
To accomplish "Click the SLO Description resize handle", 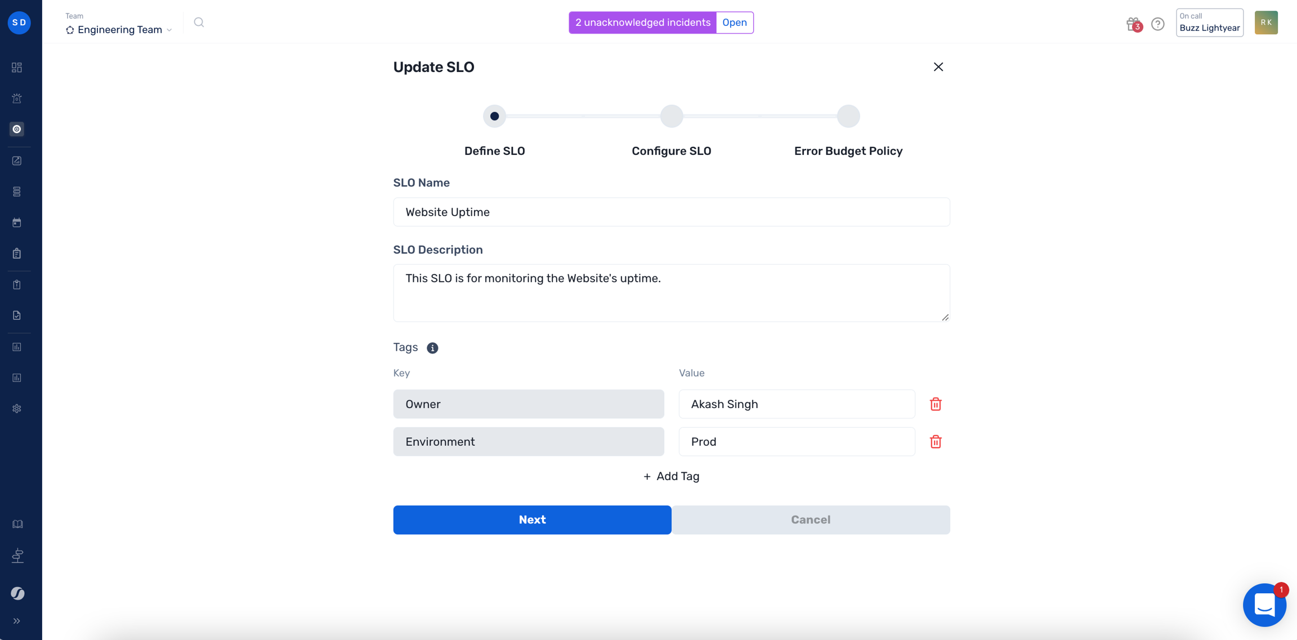I will (945, 317).
